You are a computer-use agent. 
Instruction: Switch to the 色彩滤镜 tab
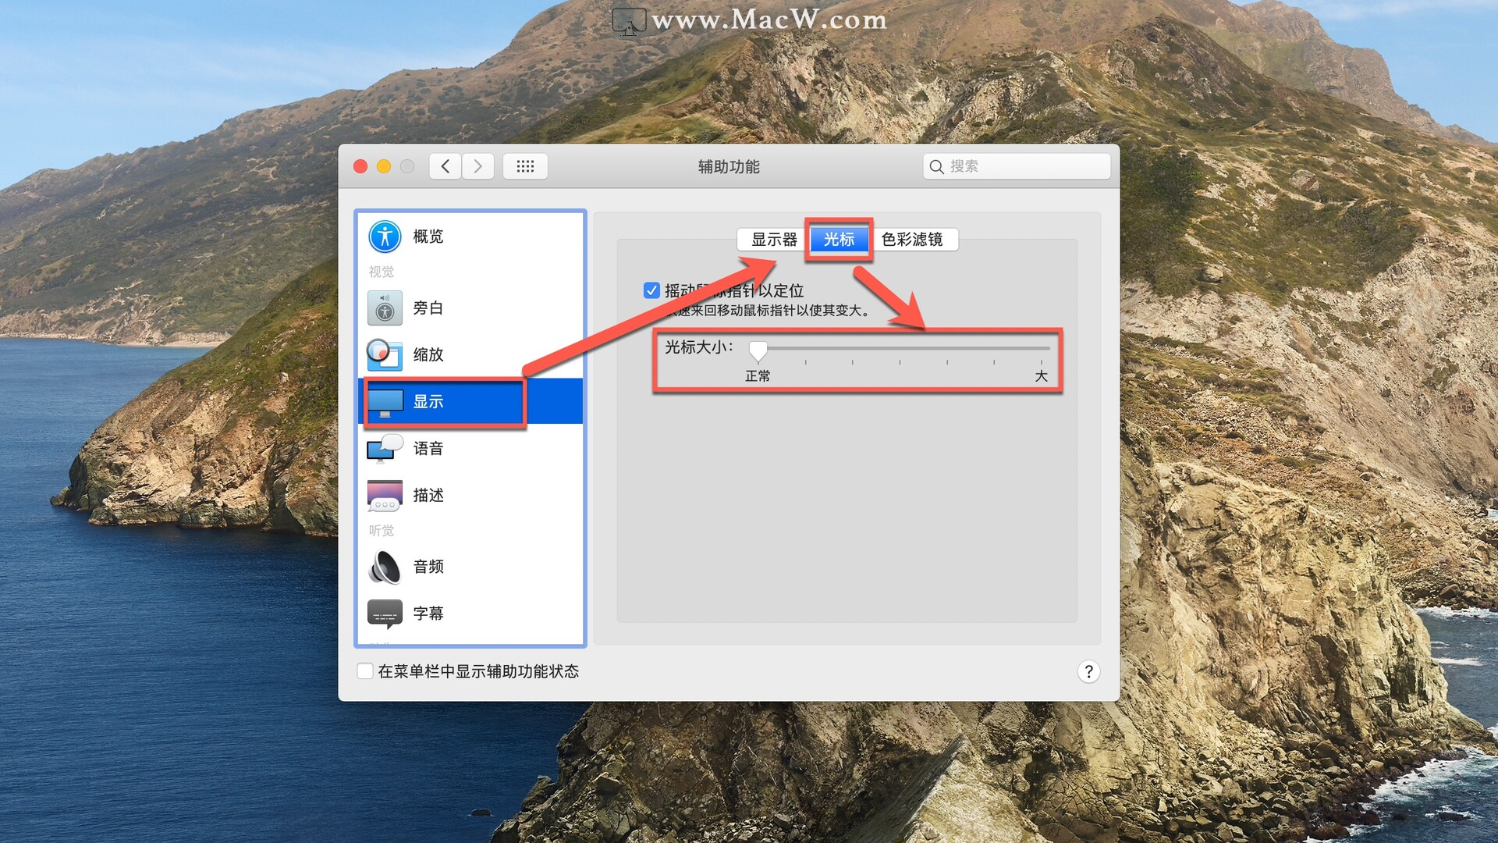click(x=911, y=240)
